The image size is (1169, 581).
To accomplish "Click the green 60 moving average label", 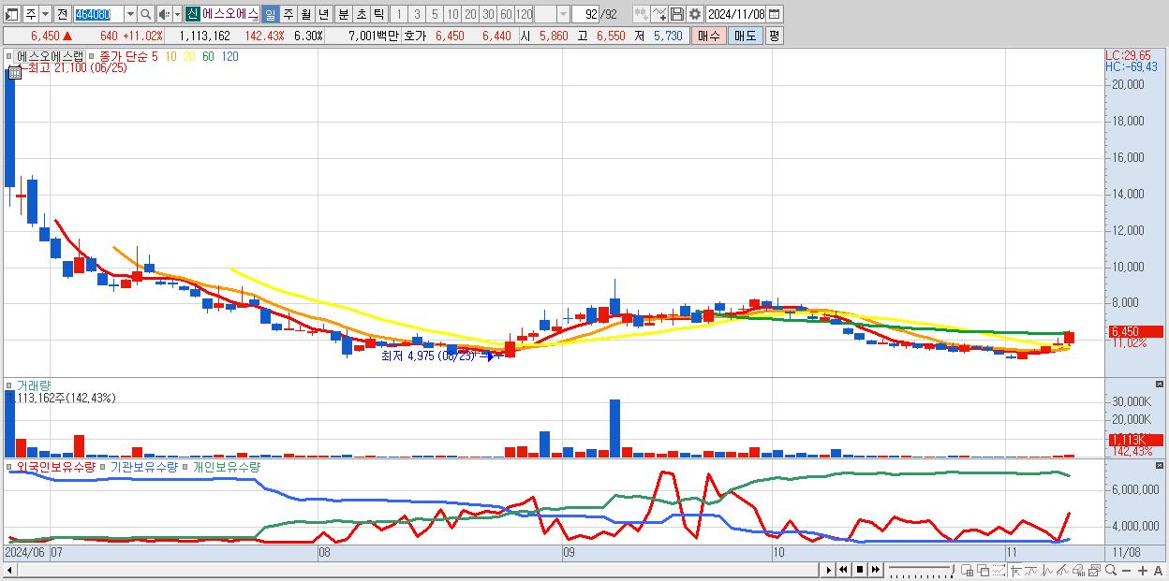I will click(208, 56).
